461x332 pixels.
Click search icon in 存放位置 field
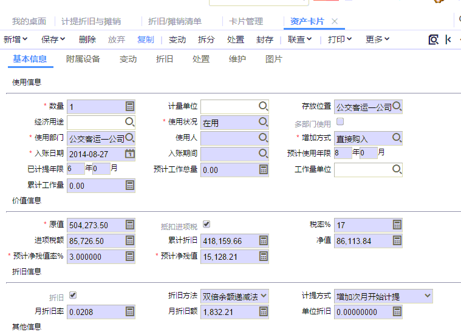397,106
